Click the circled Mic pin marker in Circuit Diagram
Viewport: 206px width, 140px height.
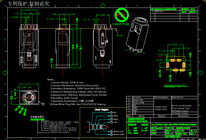point(112,112)
